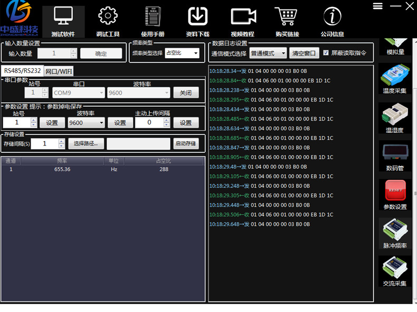Screen dimensions: 417x312
Task: Click the 主动上传间隔 value field
Action: [153, 123]
